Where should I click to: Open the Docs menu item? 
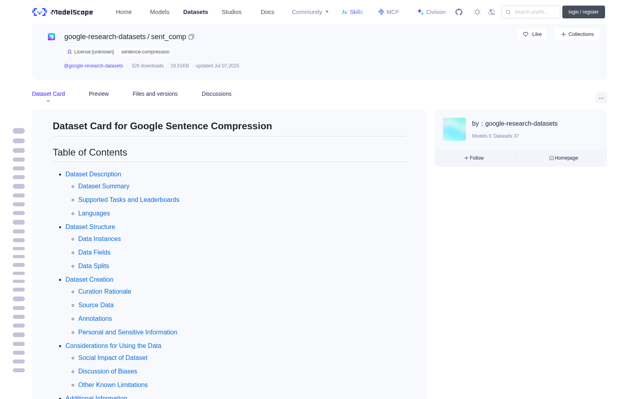coord(268,12)
